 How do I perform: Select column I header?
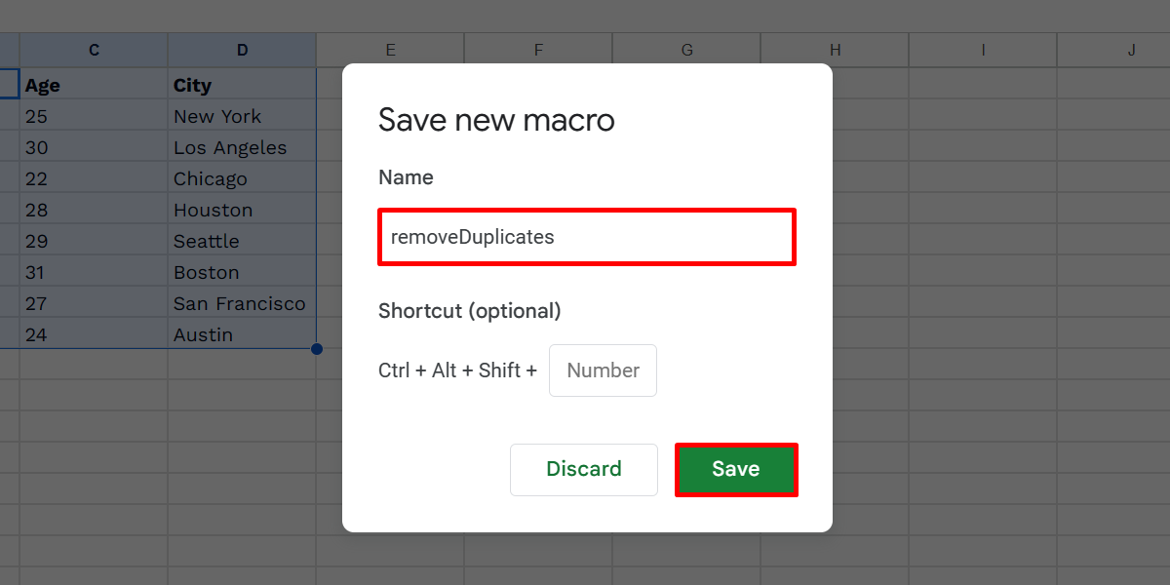[x=983, y=50]
